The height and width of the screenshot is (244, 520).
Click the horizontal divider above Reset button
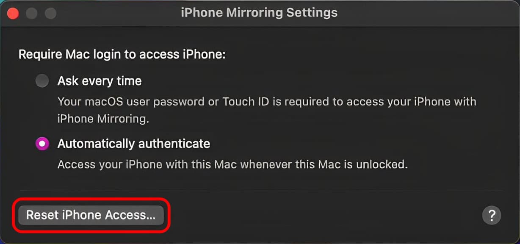(x=260, y=190)
